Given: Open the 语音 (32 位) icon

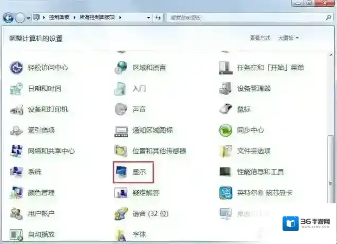Looking at the screenshot, I should click(x=121, y=213).
